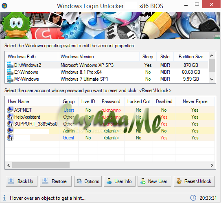Image resolution: width=221 pixels, height=203 pixels.
Task: Click the Group column header
Action: [x=69, y=101]
